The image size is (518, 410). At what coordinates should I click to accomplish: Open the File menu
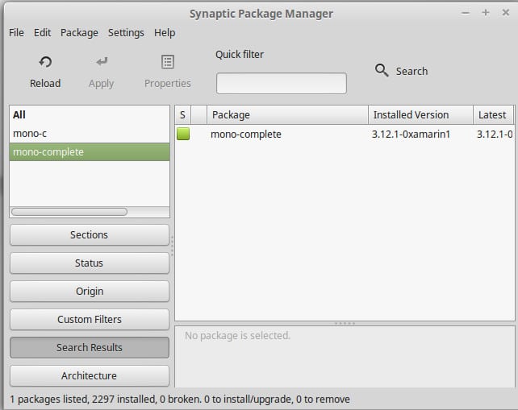coord(16,33)
